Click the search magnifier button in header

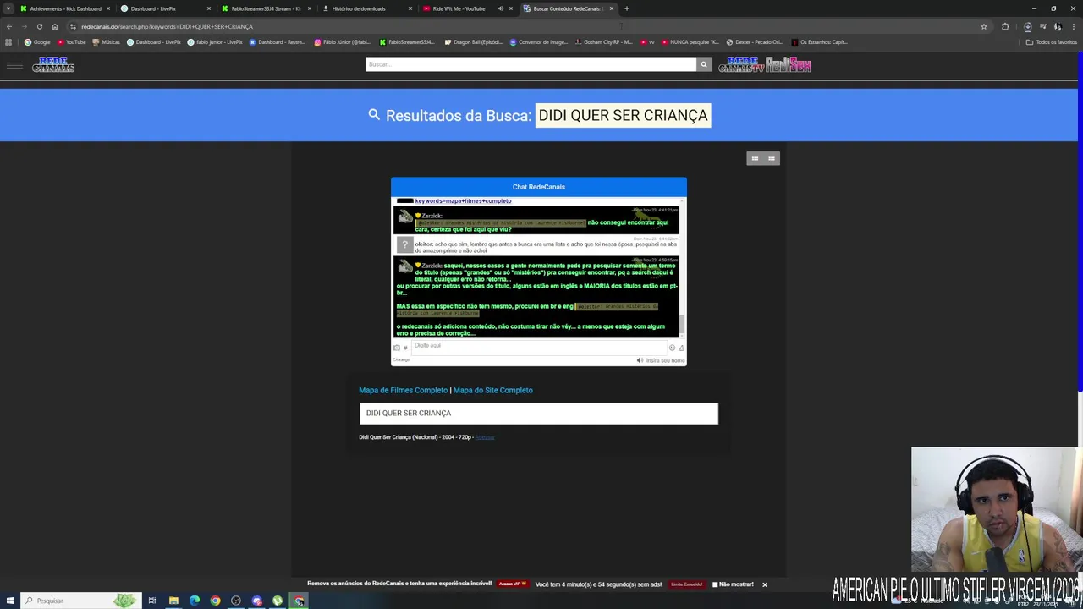pos(703,64)
